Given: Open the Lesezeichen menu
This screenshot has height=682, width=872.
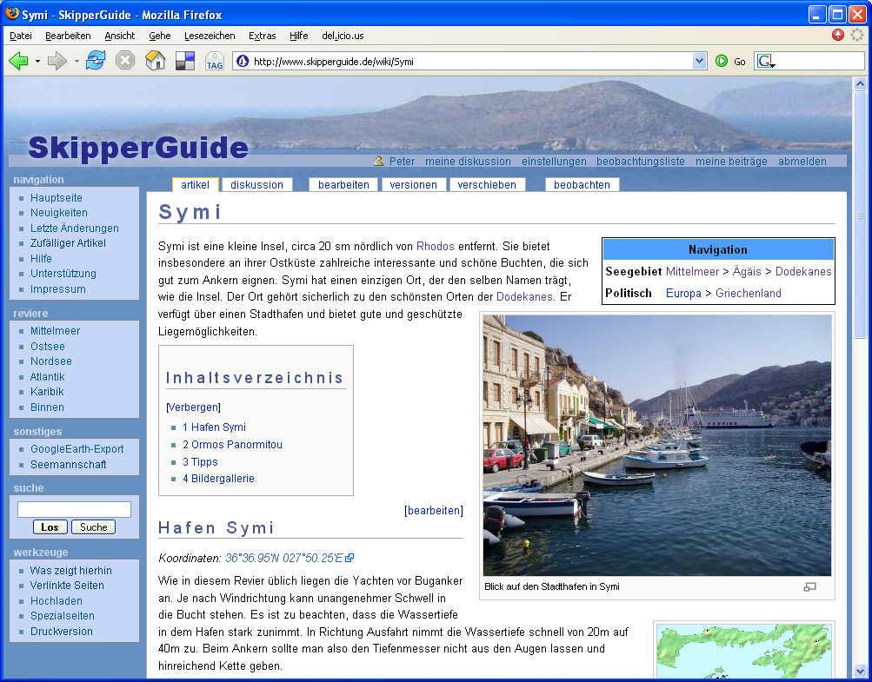Looking at the screenshot, I should point(210,36).
